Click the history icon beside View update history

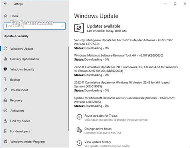click(79, 143)
